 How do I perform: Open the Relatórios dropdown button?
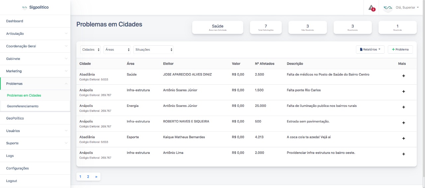[370, 50]
